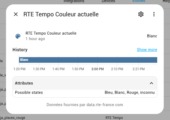Click the Blanc history timeline bar
The width and height of the screenshot is (170, 120).
point(88,60)
